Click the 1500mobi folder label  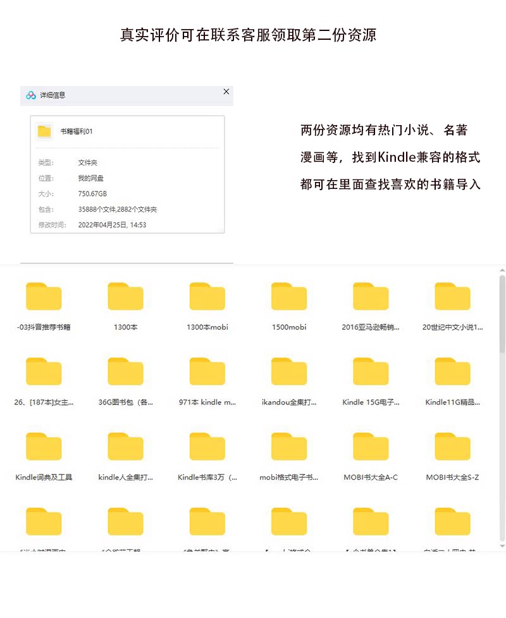coord(289,327)
